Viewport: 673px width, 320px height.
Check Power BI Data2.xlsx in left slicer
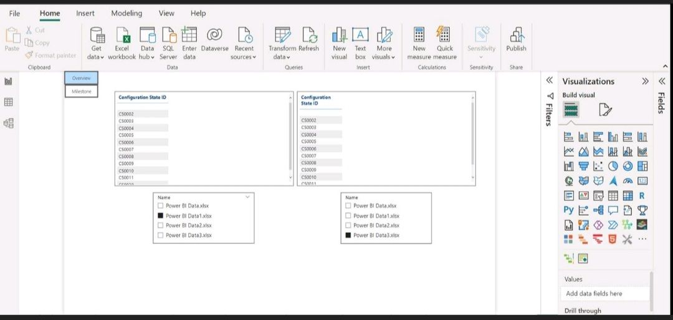[x=161, y=225]
